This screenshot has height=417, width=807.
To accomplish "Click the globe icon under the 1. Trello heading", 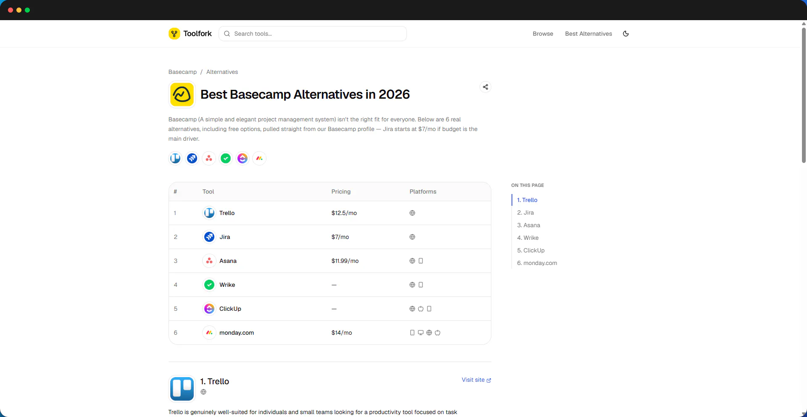I will click(203, 392).
